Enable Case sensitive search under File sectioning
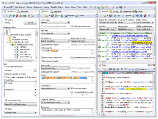158x119 pixels. click(42, 45)
